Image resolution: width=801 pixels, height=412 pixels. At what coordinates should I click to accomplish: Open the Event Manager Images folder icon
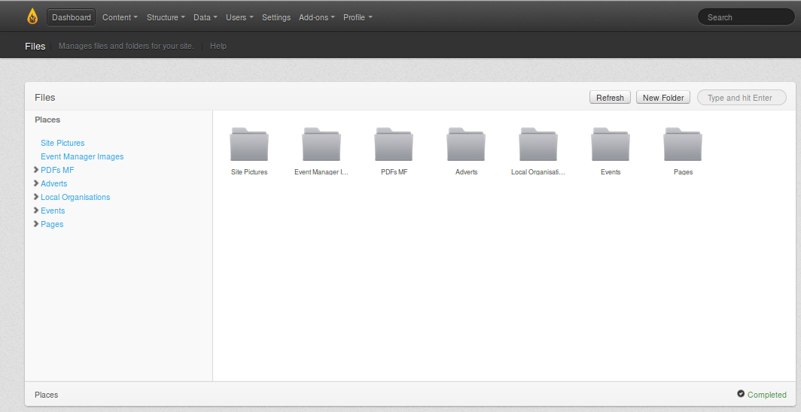(x=321, y=144)
